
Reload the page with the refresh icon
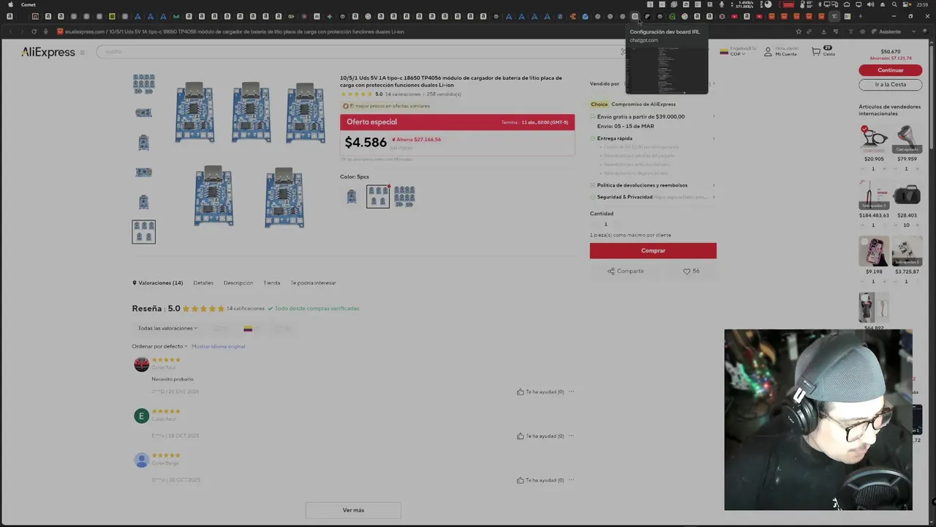34,31
